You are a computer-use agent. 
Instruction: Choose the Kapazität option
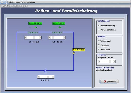point(103,45)
